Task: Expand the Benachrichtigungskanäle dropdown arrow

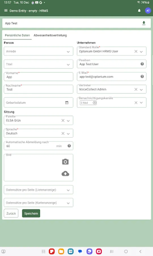Action: point(141,103)
